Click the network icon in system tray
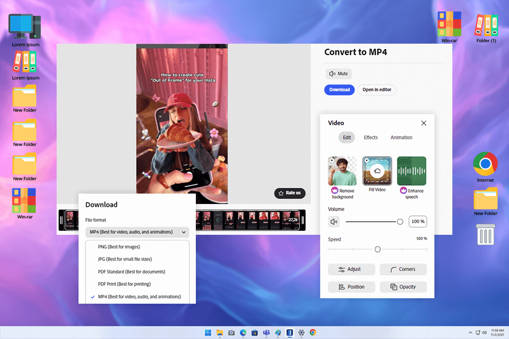The image size is (509, 339). click(478, 333)
